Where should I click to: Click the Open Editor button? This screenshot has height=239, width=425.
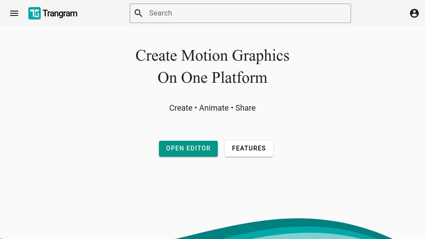(189, 149)
